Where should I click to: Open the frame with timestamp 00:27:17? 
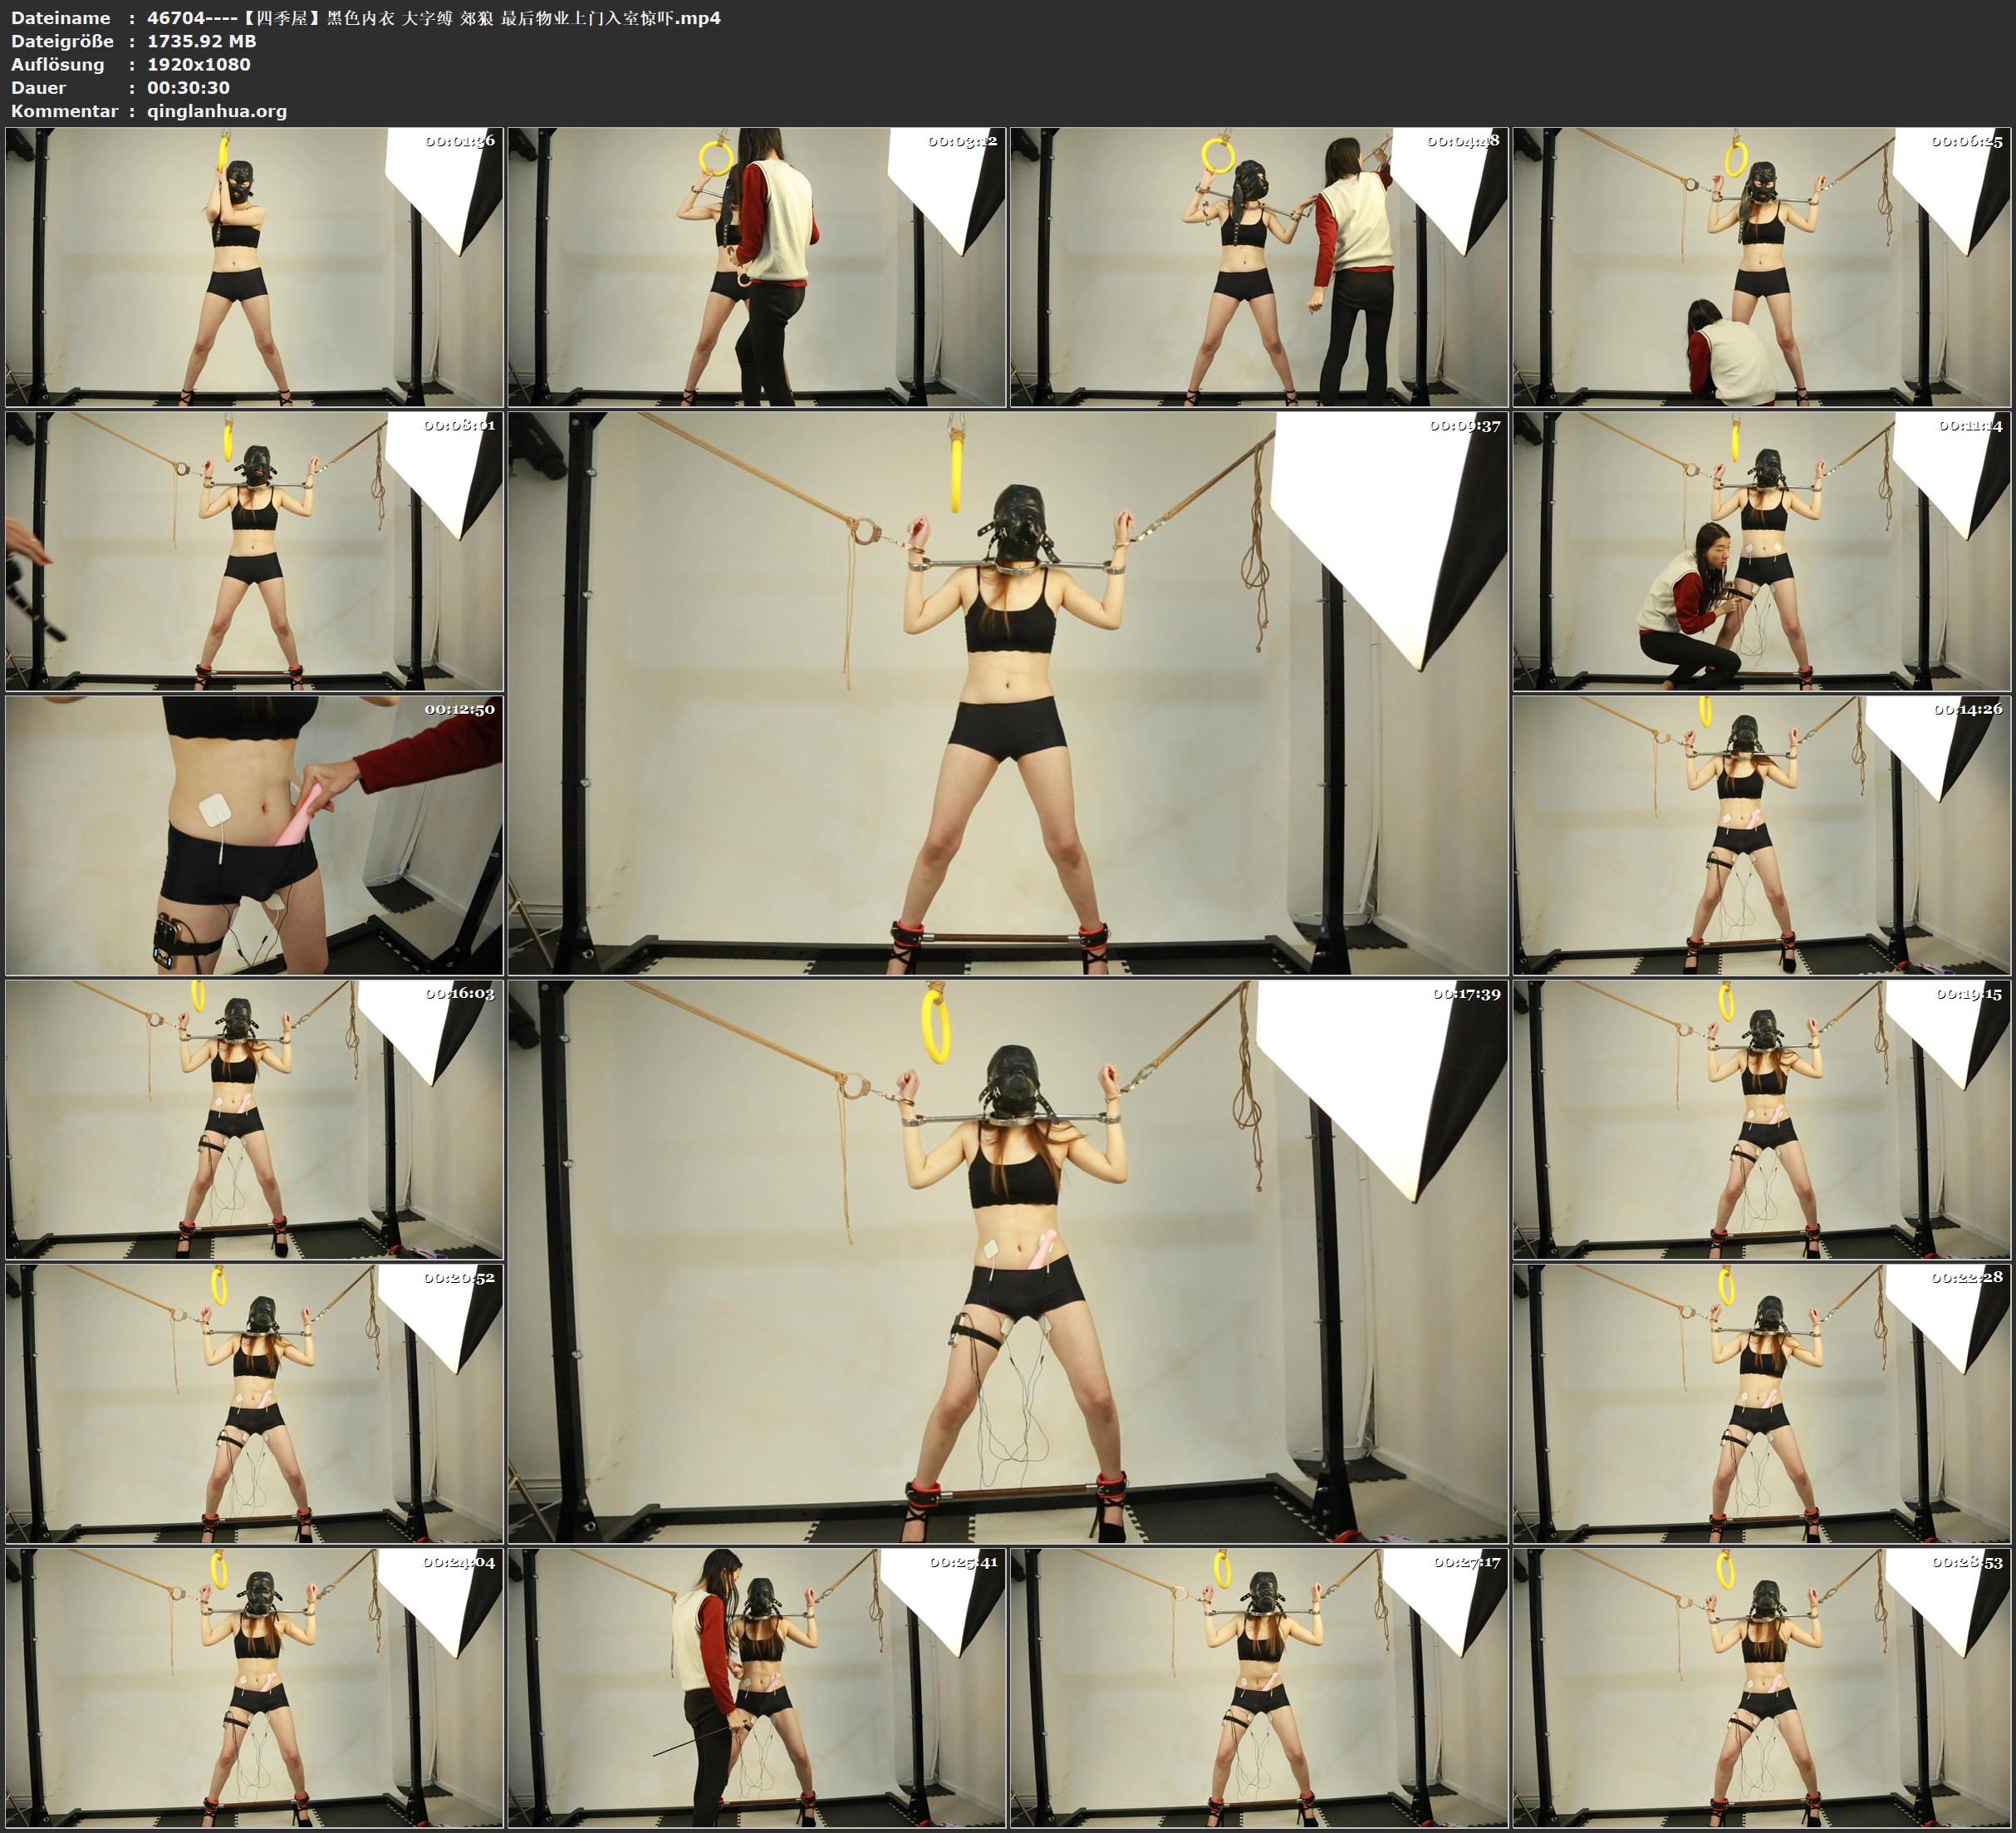(x=1259, y=1687)
